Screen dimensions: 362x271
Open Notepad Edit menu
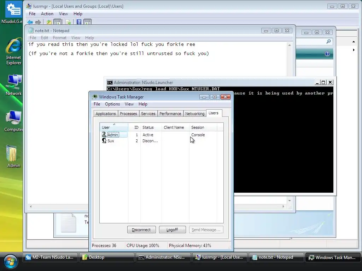(x=44, y=37)
